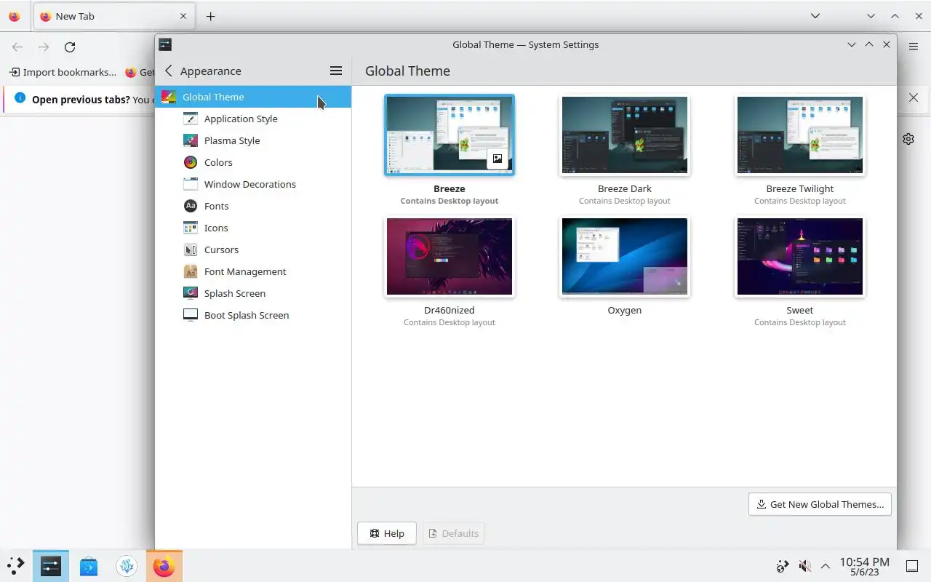Select the Breeze Dark theme thumbnail
Image resolution: width=931 pixels, height=582 pixels.
click(625, 135)
